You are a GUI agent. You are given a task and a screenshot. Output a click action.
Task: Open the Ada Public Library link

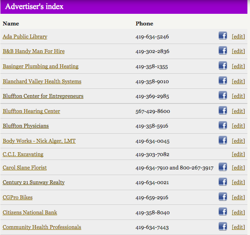click(25, 37)
